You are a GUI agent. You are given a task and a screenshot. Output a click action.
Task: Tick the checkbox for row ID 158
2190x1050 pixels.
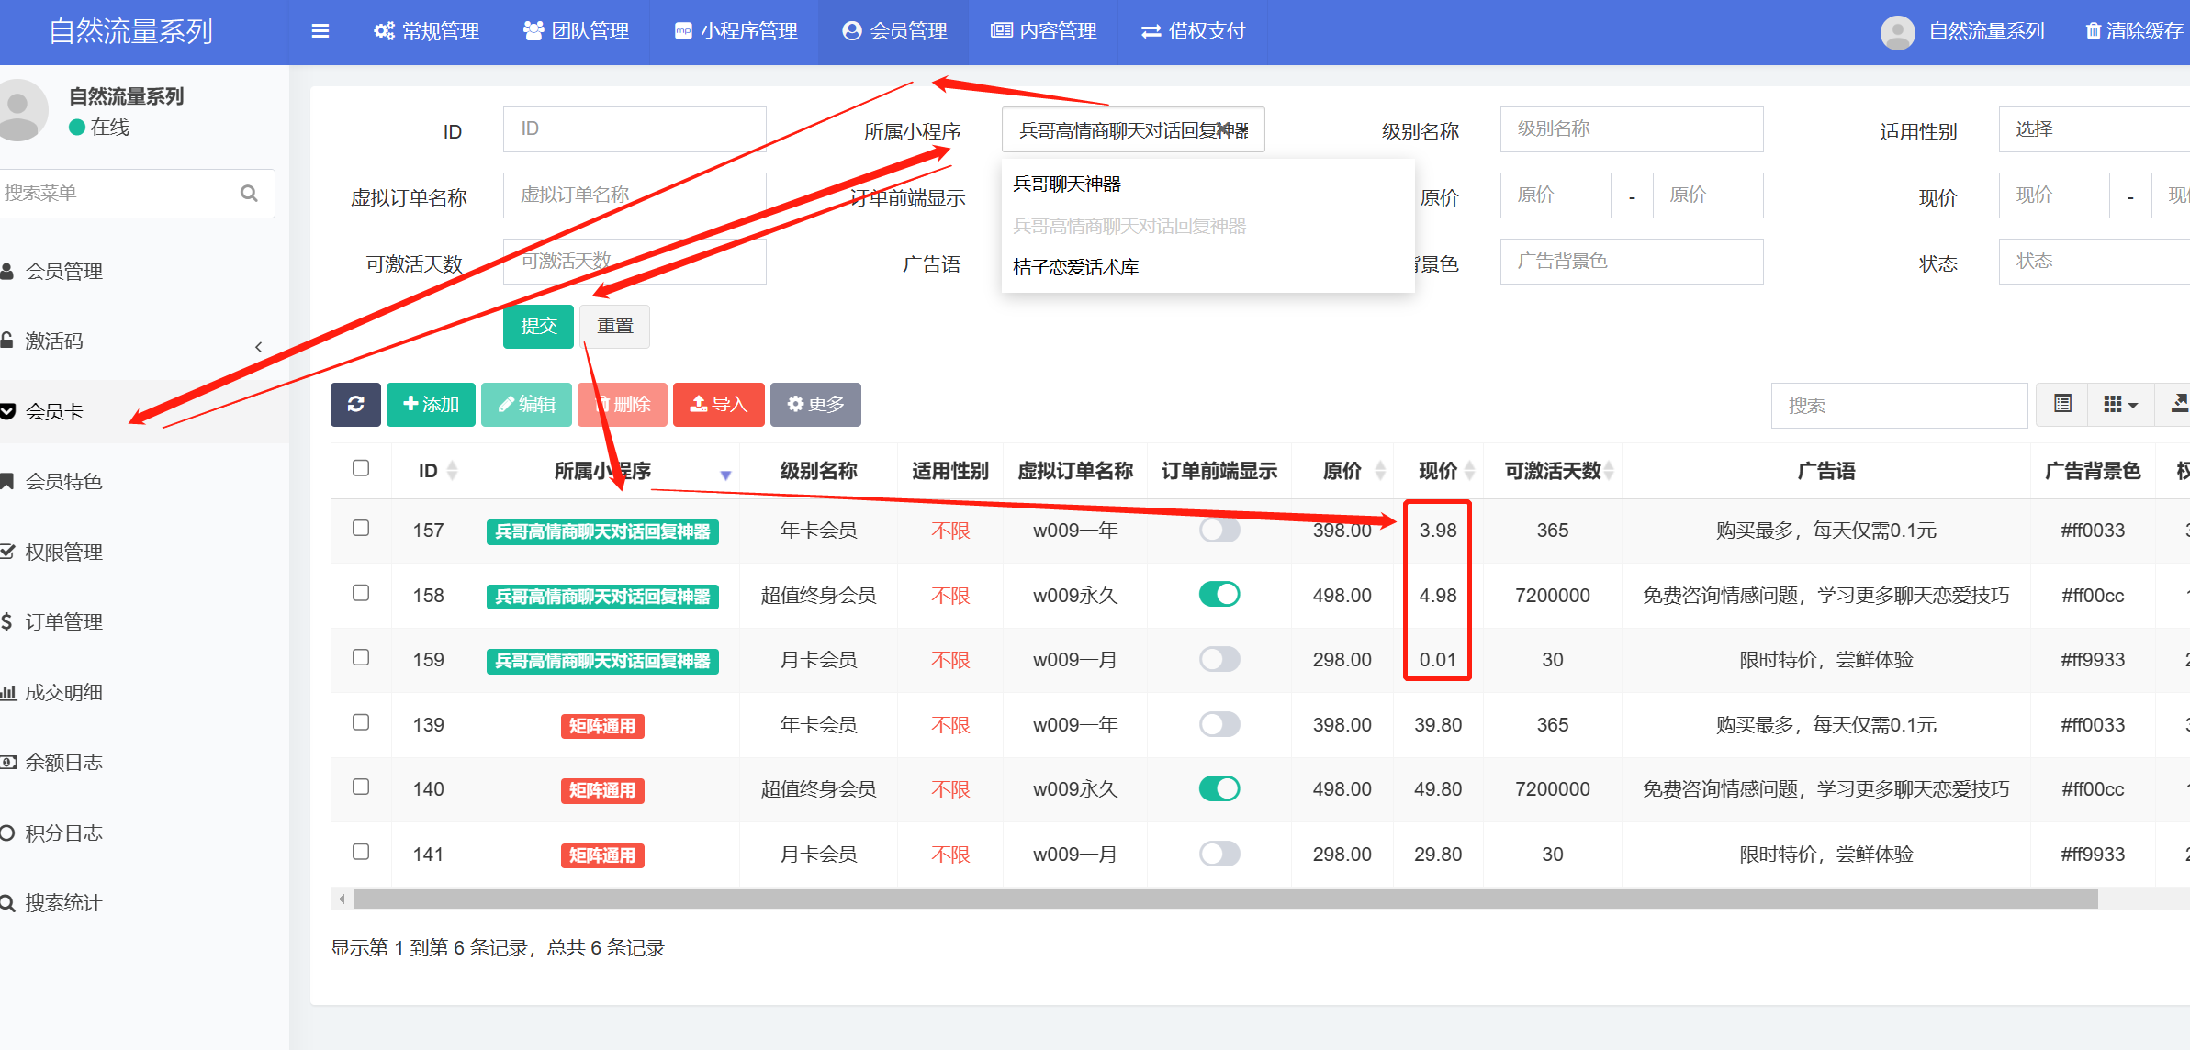coord(361,593)
